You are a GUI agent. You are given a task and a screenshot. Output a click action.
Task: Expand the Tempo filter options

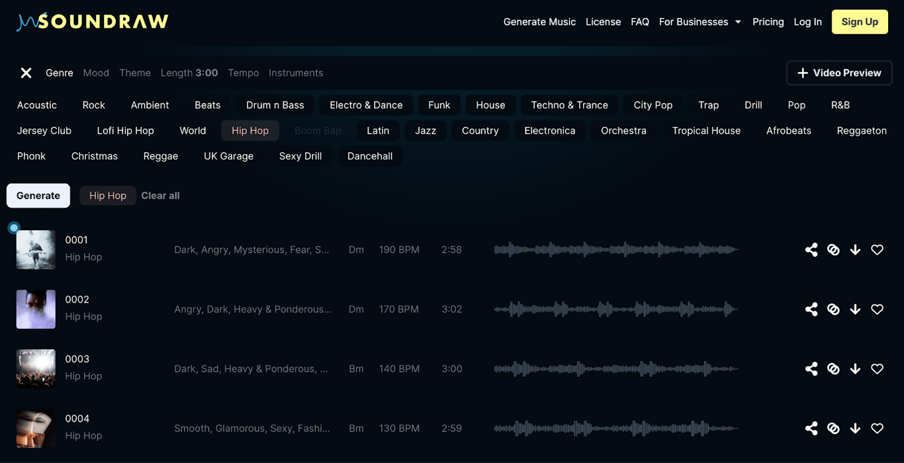[x=243, y=73]
